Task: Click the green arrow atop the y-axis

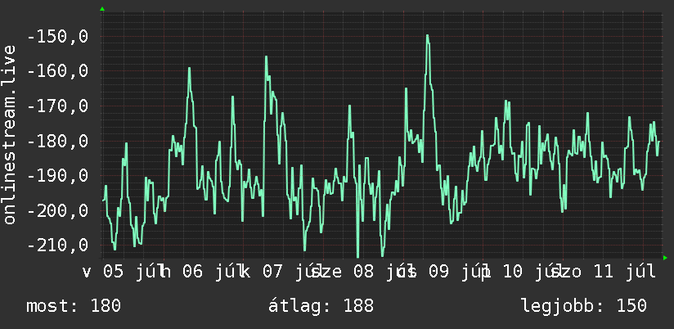Action: tap(102, 9)
